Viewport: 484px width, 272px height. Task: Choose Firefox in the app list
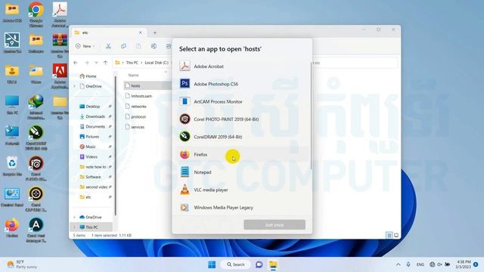[x=242, y=154]
